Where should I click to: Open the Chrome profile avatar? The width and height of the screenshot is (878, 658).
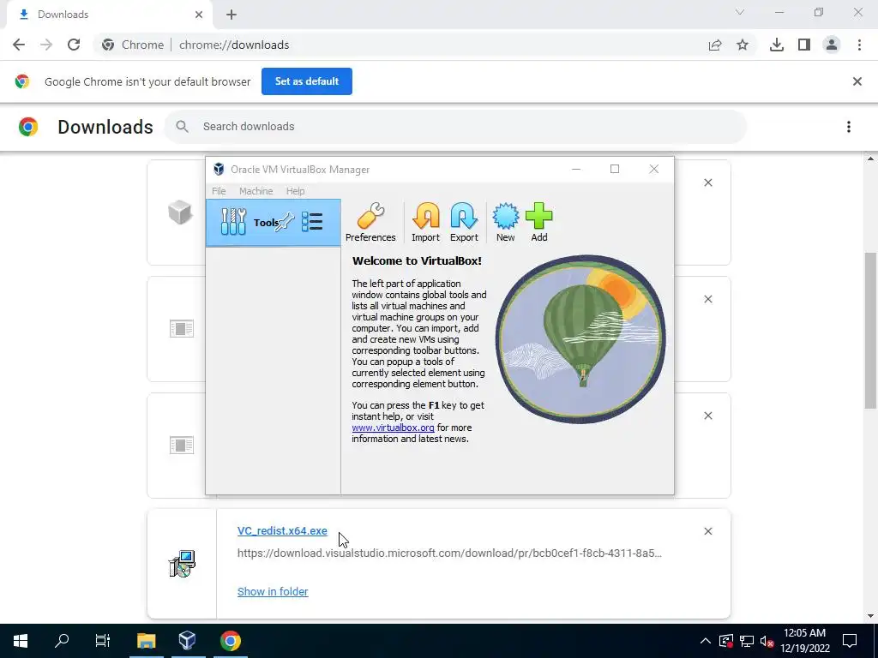pyautogui.click(x=832, y=45)
